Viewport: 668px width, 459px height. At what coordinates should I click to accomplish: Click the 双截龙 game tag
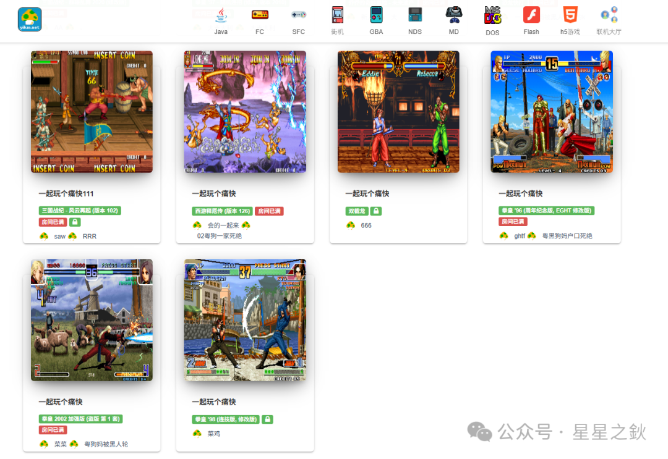(x=357, y=211)
